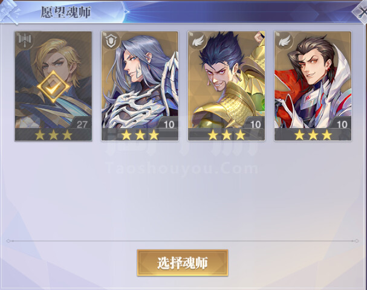Click the level 10 badge on the silver-haired card
Screen dimensions: 367x290
pyautogui.click(x=169, y=124)
